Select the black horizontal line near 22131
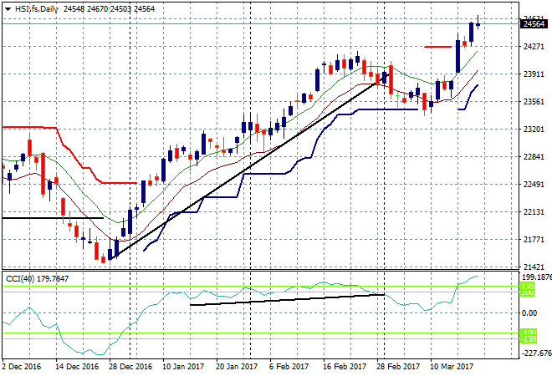552x376 pixels. [x=53, y=218]
